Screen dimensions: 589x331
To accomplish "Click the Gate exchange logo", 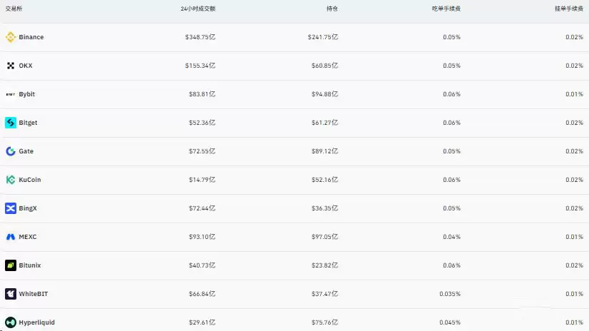I will coord(11,151).
